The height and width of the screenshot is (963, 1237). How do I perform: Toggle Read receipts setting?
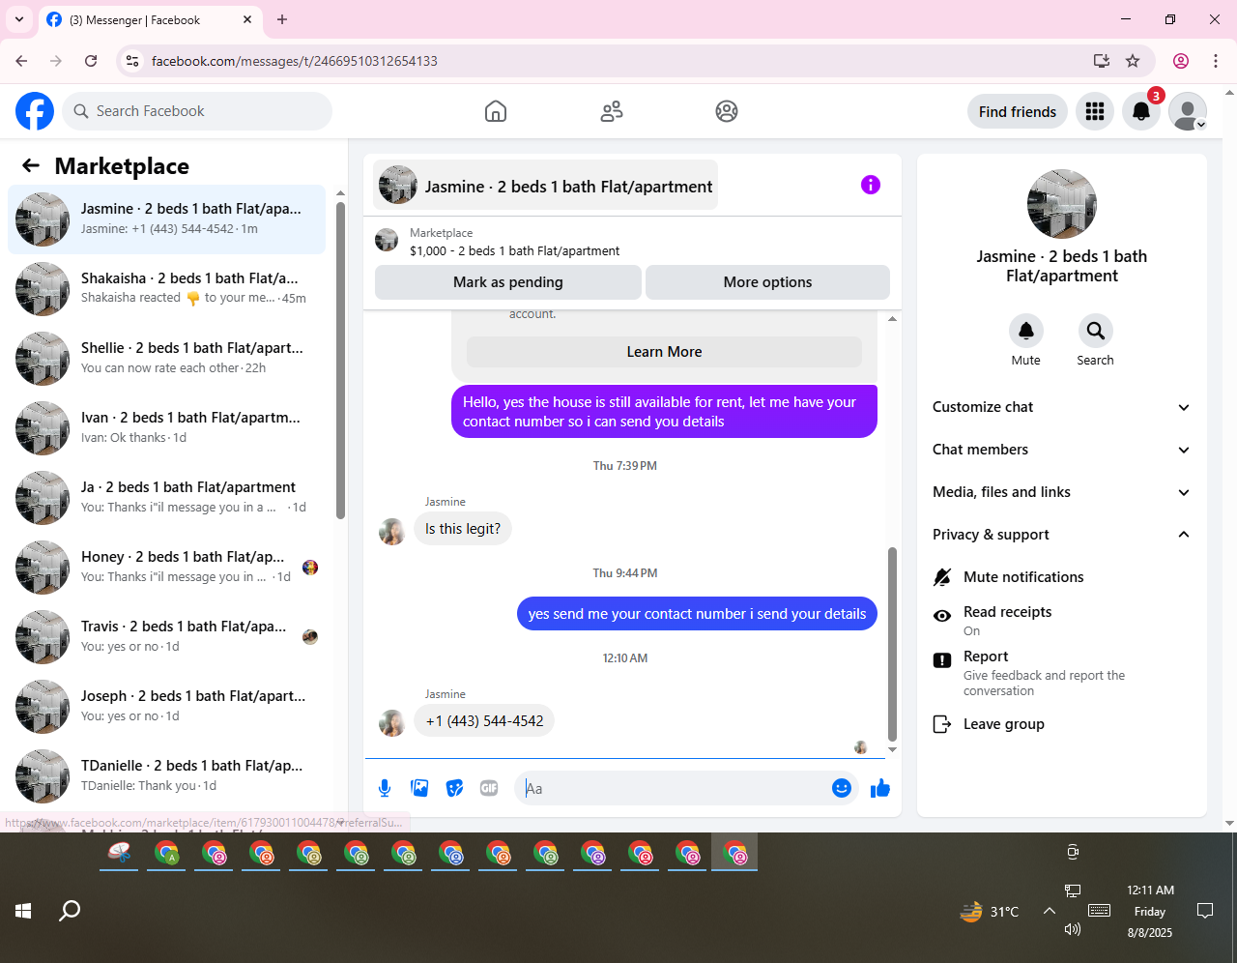(x=1062, y=620)
